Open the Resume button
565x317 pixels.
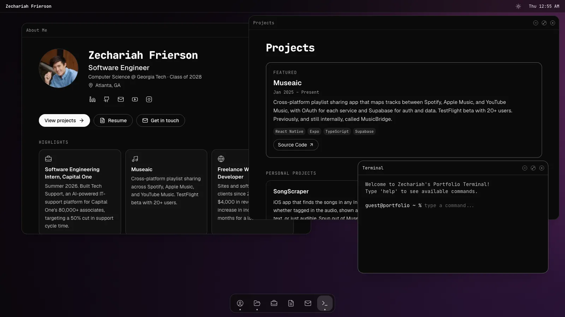coord(113,120)
